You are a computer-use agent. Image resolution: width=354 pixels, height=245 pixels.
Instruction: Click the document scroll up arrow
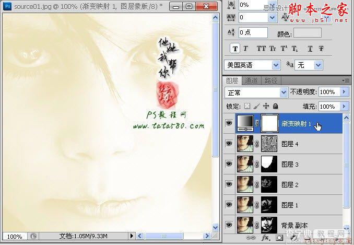coord(216,17)
